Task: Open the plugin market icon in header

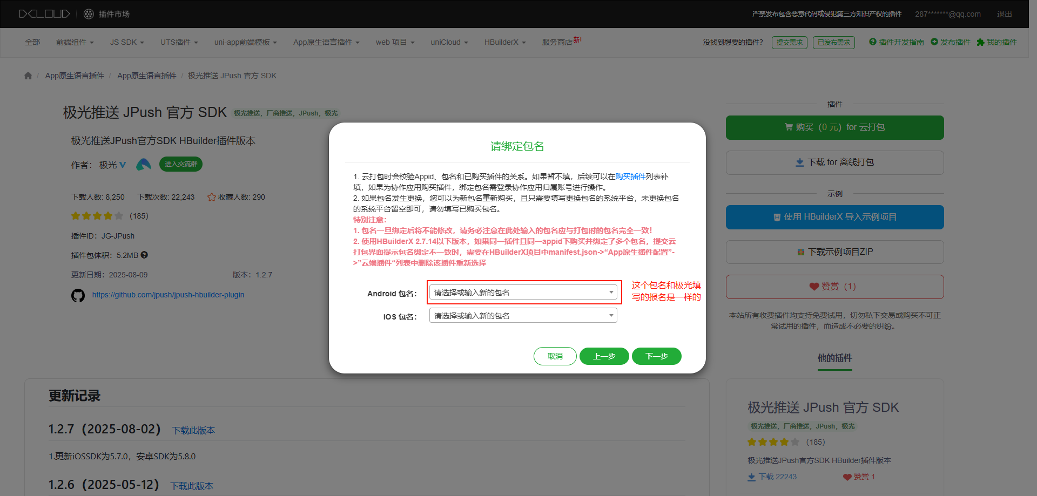Action: [x=89, y=14]
